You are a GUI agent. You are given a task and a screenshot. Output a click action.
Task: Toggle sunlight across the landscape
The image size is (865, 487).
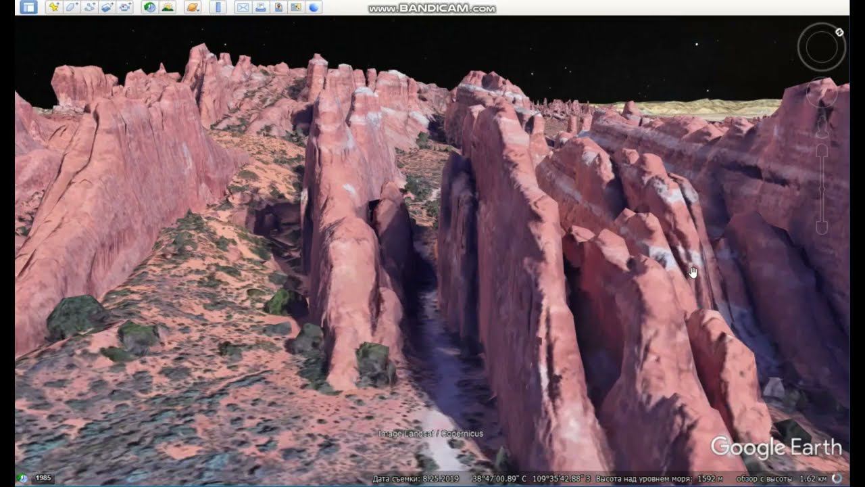pyautogui.click(x=167, y=7)
